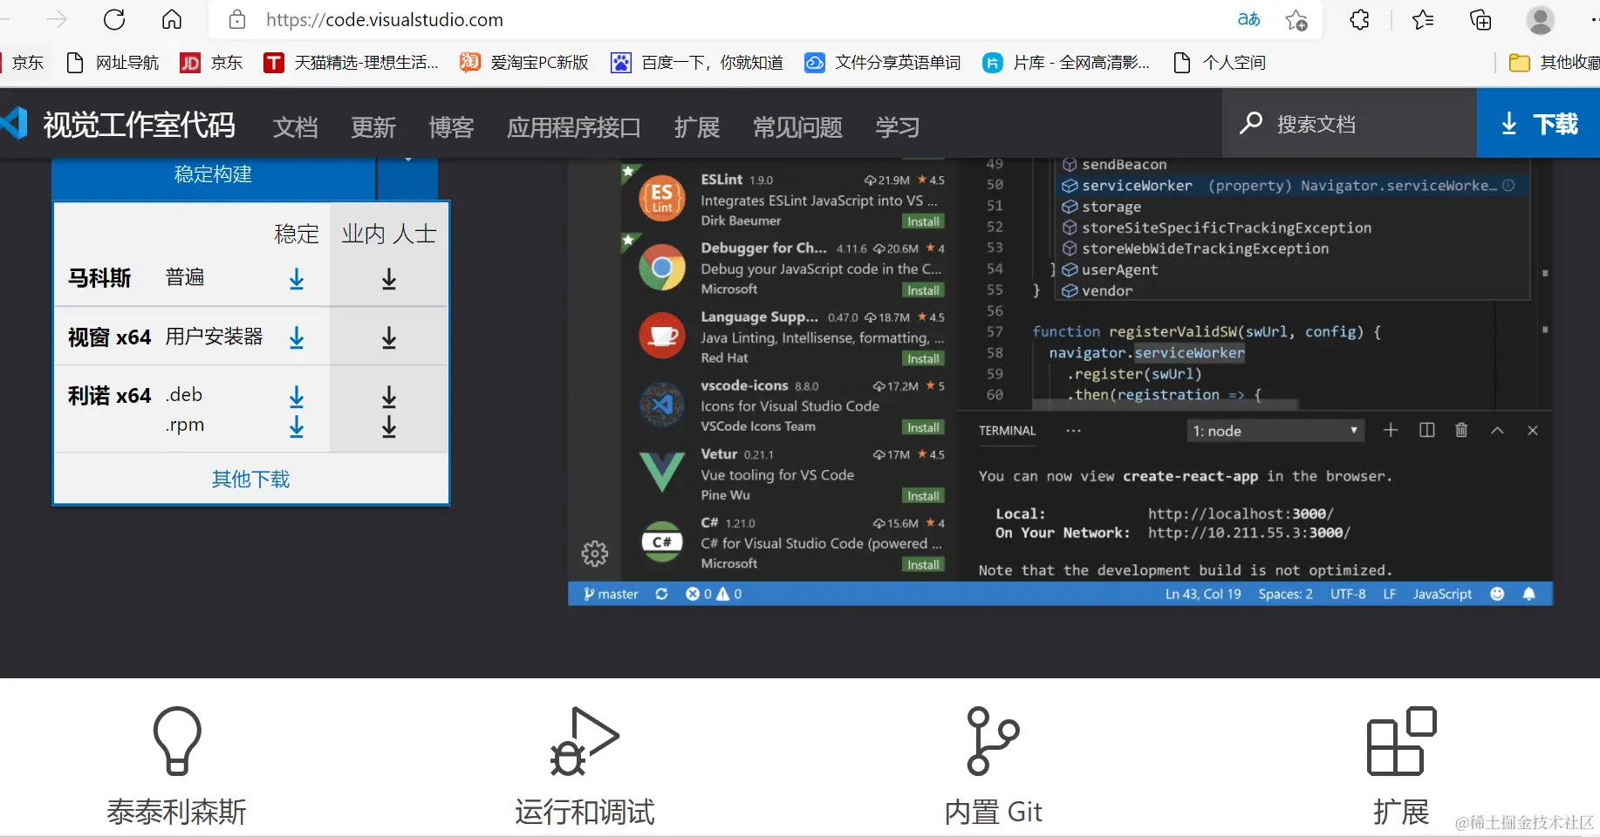Collapse the terminal panel with the chevron
This screenshot has width=1600, height=837.
click(x=1497, y=430)
